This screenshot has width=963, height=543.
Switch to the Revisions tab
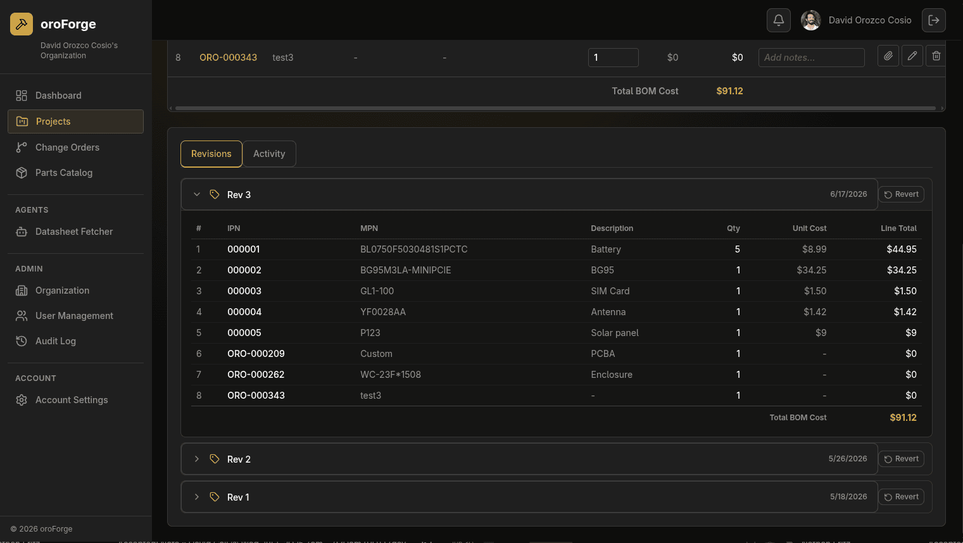click(211, 154)
